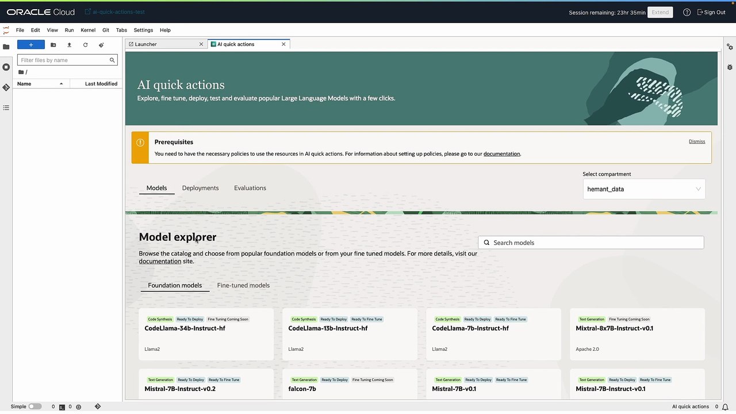Image resolution: width=736 pixels, height=414 pixels.
Task: Click the warning icon in Prerequisites banner
Action: [x=140, y=142]
